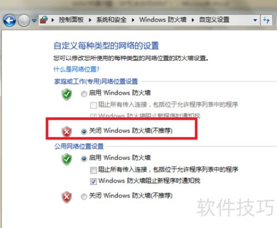Click green shield under public network settings
This screenshot has width=277, height=228.
66,159
